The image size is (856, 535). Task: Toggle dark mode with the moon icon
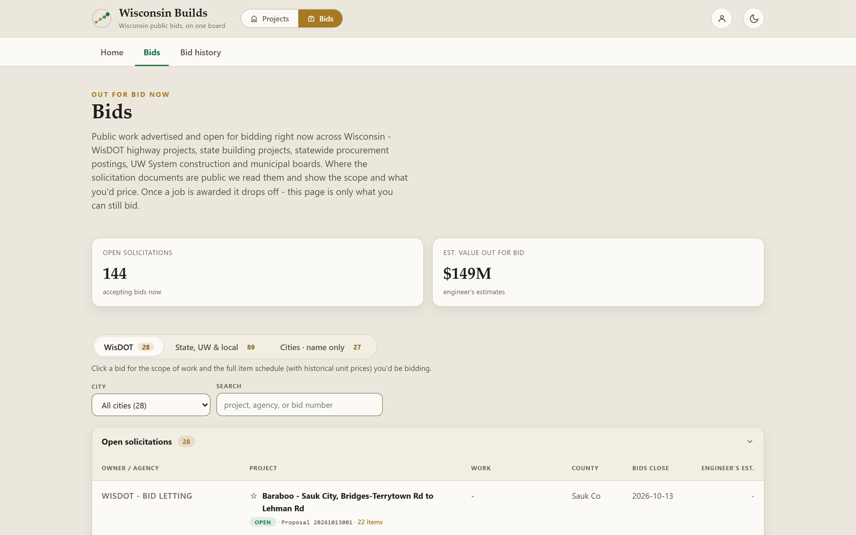(754, 18)
